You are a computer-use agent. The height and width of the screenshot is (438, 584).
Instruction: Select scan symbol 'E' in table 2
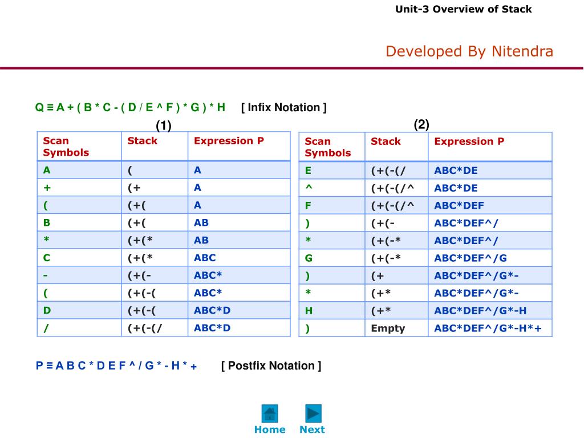pyautogui.click(x=308, y=171)
